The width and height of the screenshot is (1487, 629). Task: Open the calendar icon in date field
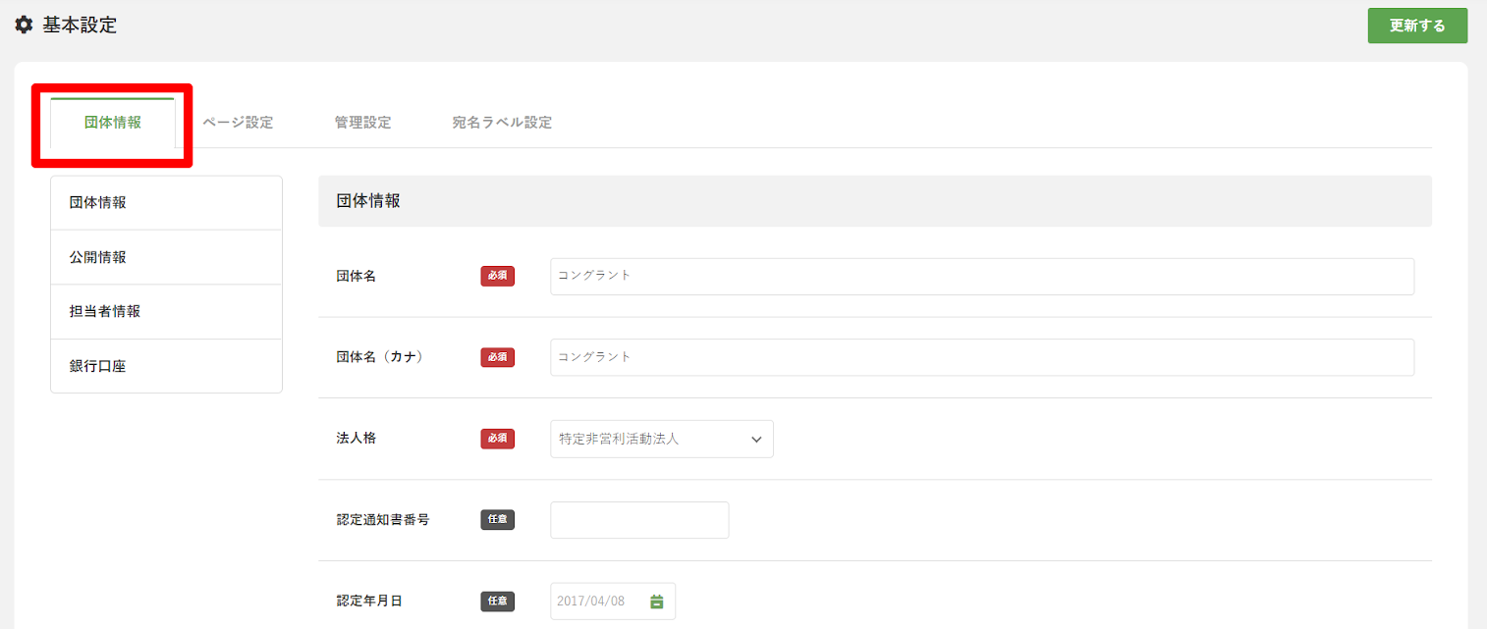[657, 602]
